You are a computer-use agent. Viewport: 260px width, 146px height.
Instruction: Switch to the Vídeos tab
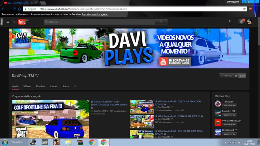coord(27,86)
